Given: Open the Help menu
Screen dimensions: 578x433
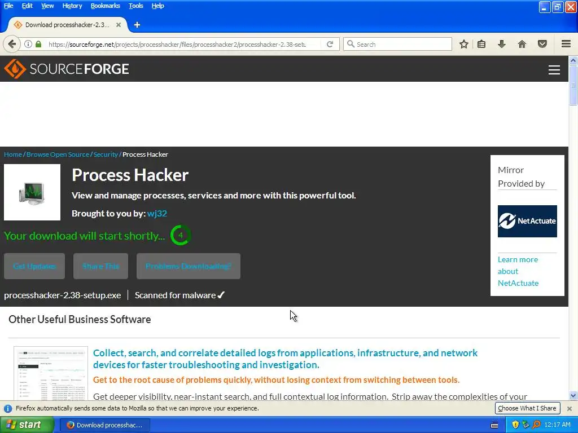Looking at the screenshot, I should point(158,6).
